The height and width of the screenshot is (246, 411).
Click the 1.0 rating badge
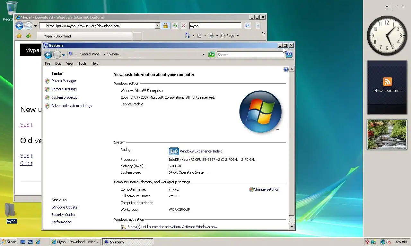pyautogui.click(x=174, y=151)
